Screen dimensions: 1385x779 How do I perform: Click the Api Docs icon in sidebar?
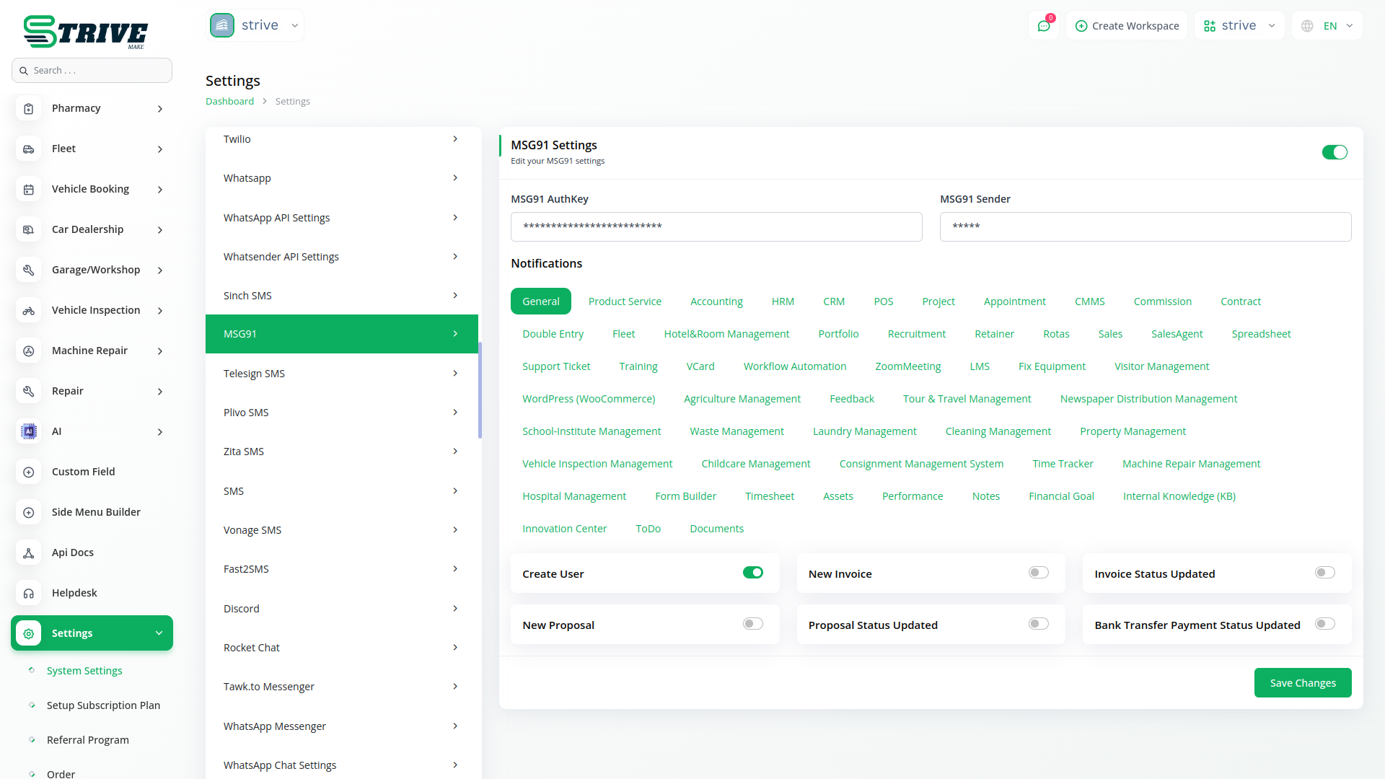click(29, 553)
